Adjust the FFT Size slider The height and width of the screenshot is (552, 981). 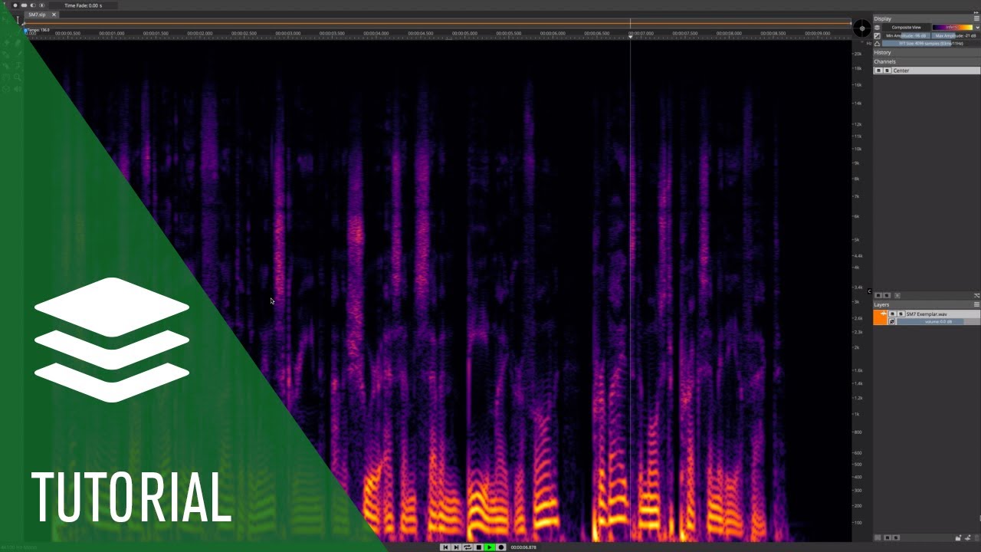pos(930,44)
